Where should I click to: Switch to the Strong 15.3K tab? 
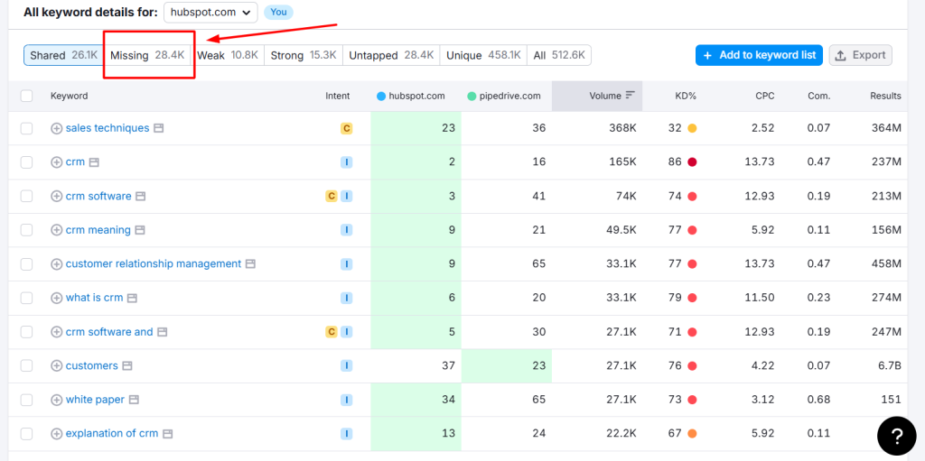pyautogui.click(x=304, y=55)
